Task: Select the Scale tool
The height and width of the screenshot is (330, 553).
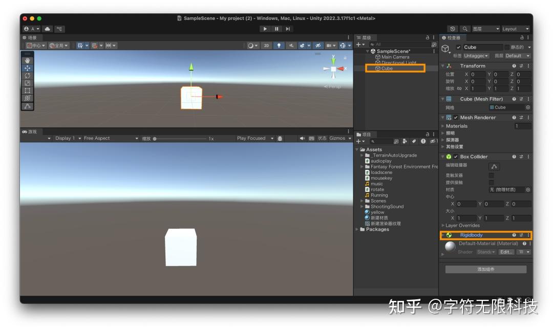Action: [x=28, y=83]
